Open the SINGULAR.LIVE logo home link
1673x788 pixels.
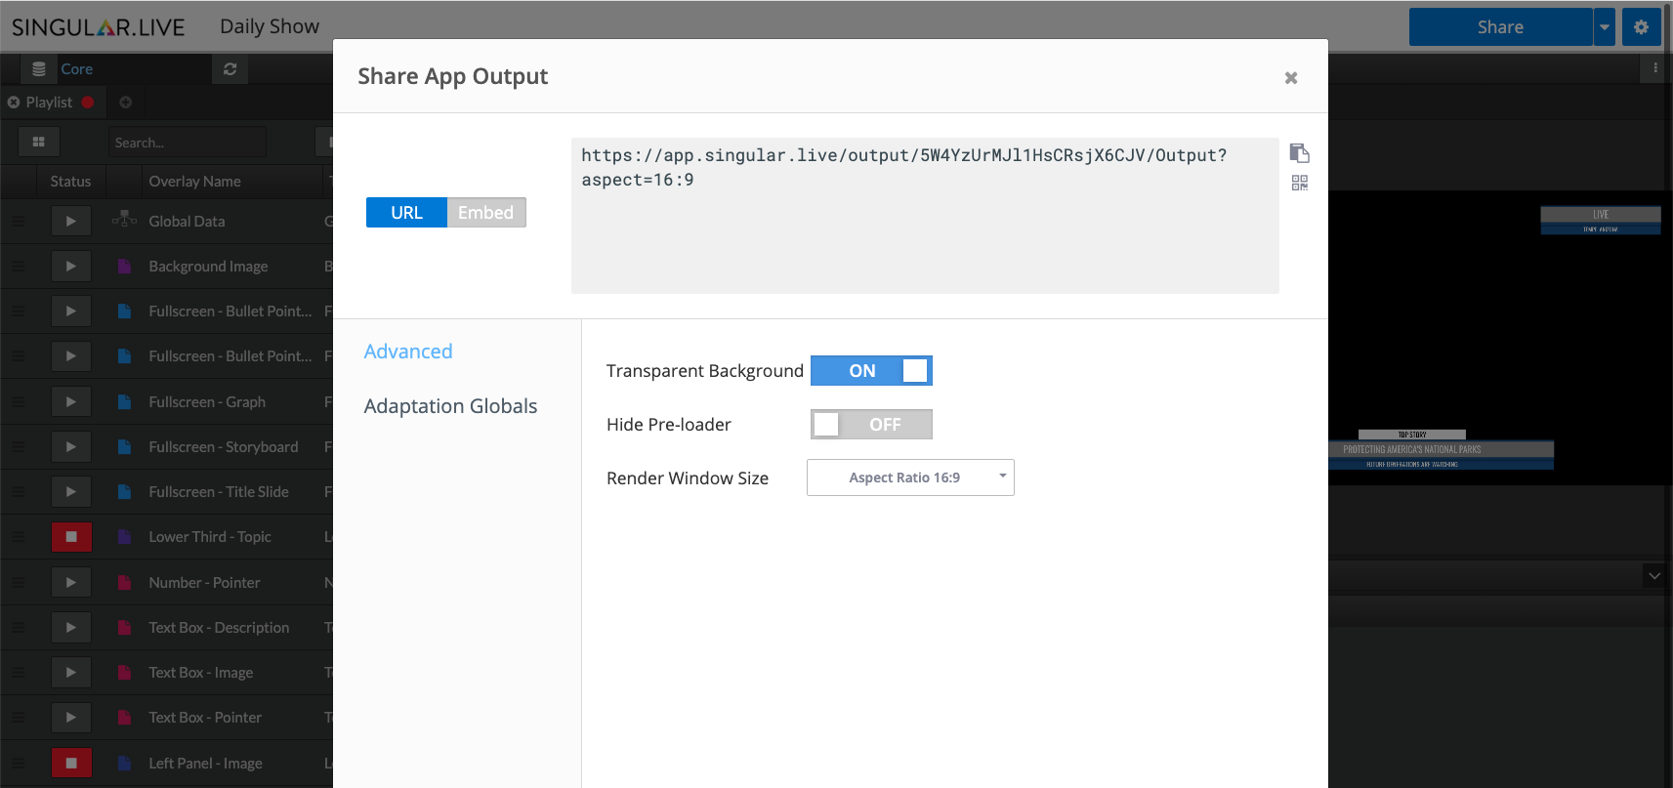tap(98, 27)
